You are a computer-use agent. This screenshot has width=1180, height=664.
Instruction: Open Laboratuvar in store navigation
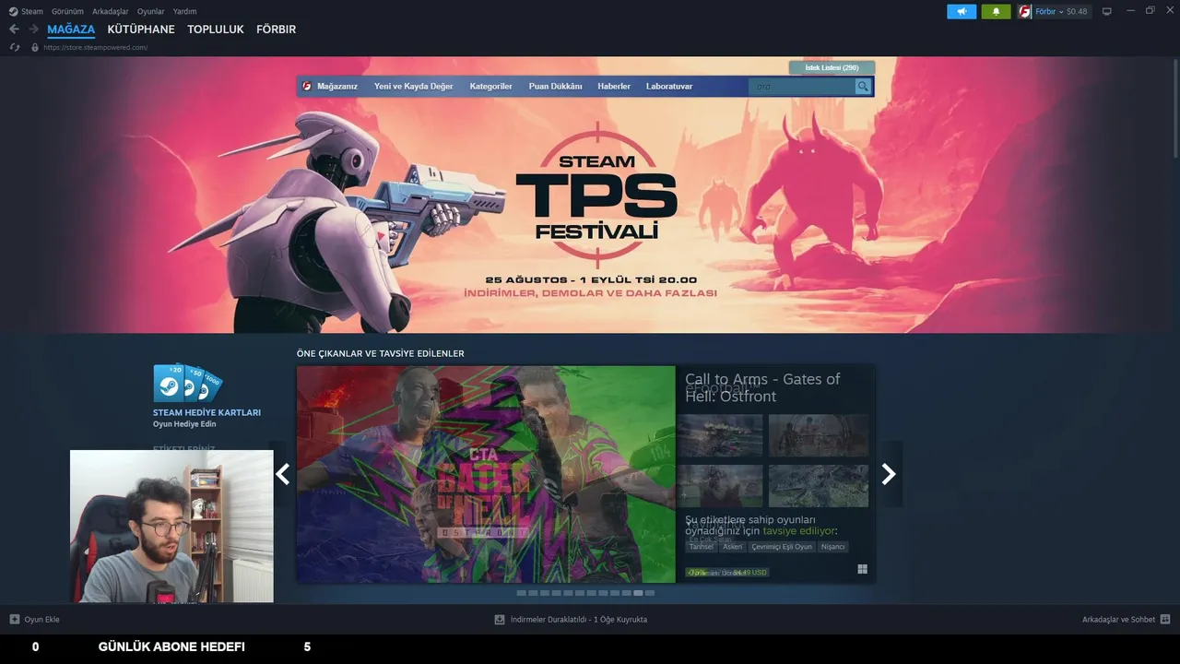pyautogui.click(x=669, y=86)
